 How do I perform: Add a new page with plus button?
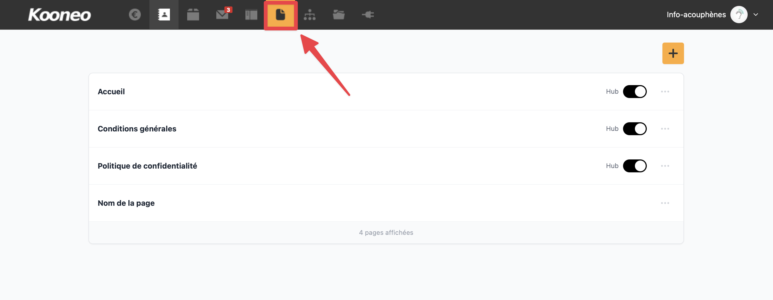[x=673, y=53]
